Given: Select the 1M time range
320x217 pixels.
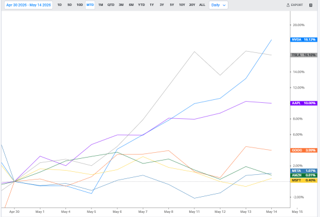Looking at the screenshot, I should (101, 5).
